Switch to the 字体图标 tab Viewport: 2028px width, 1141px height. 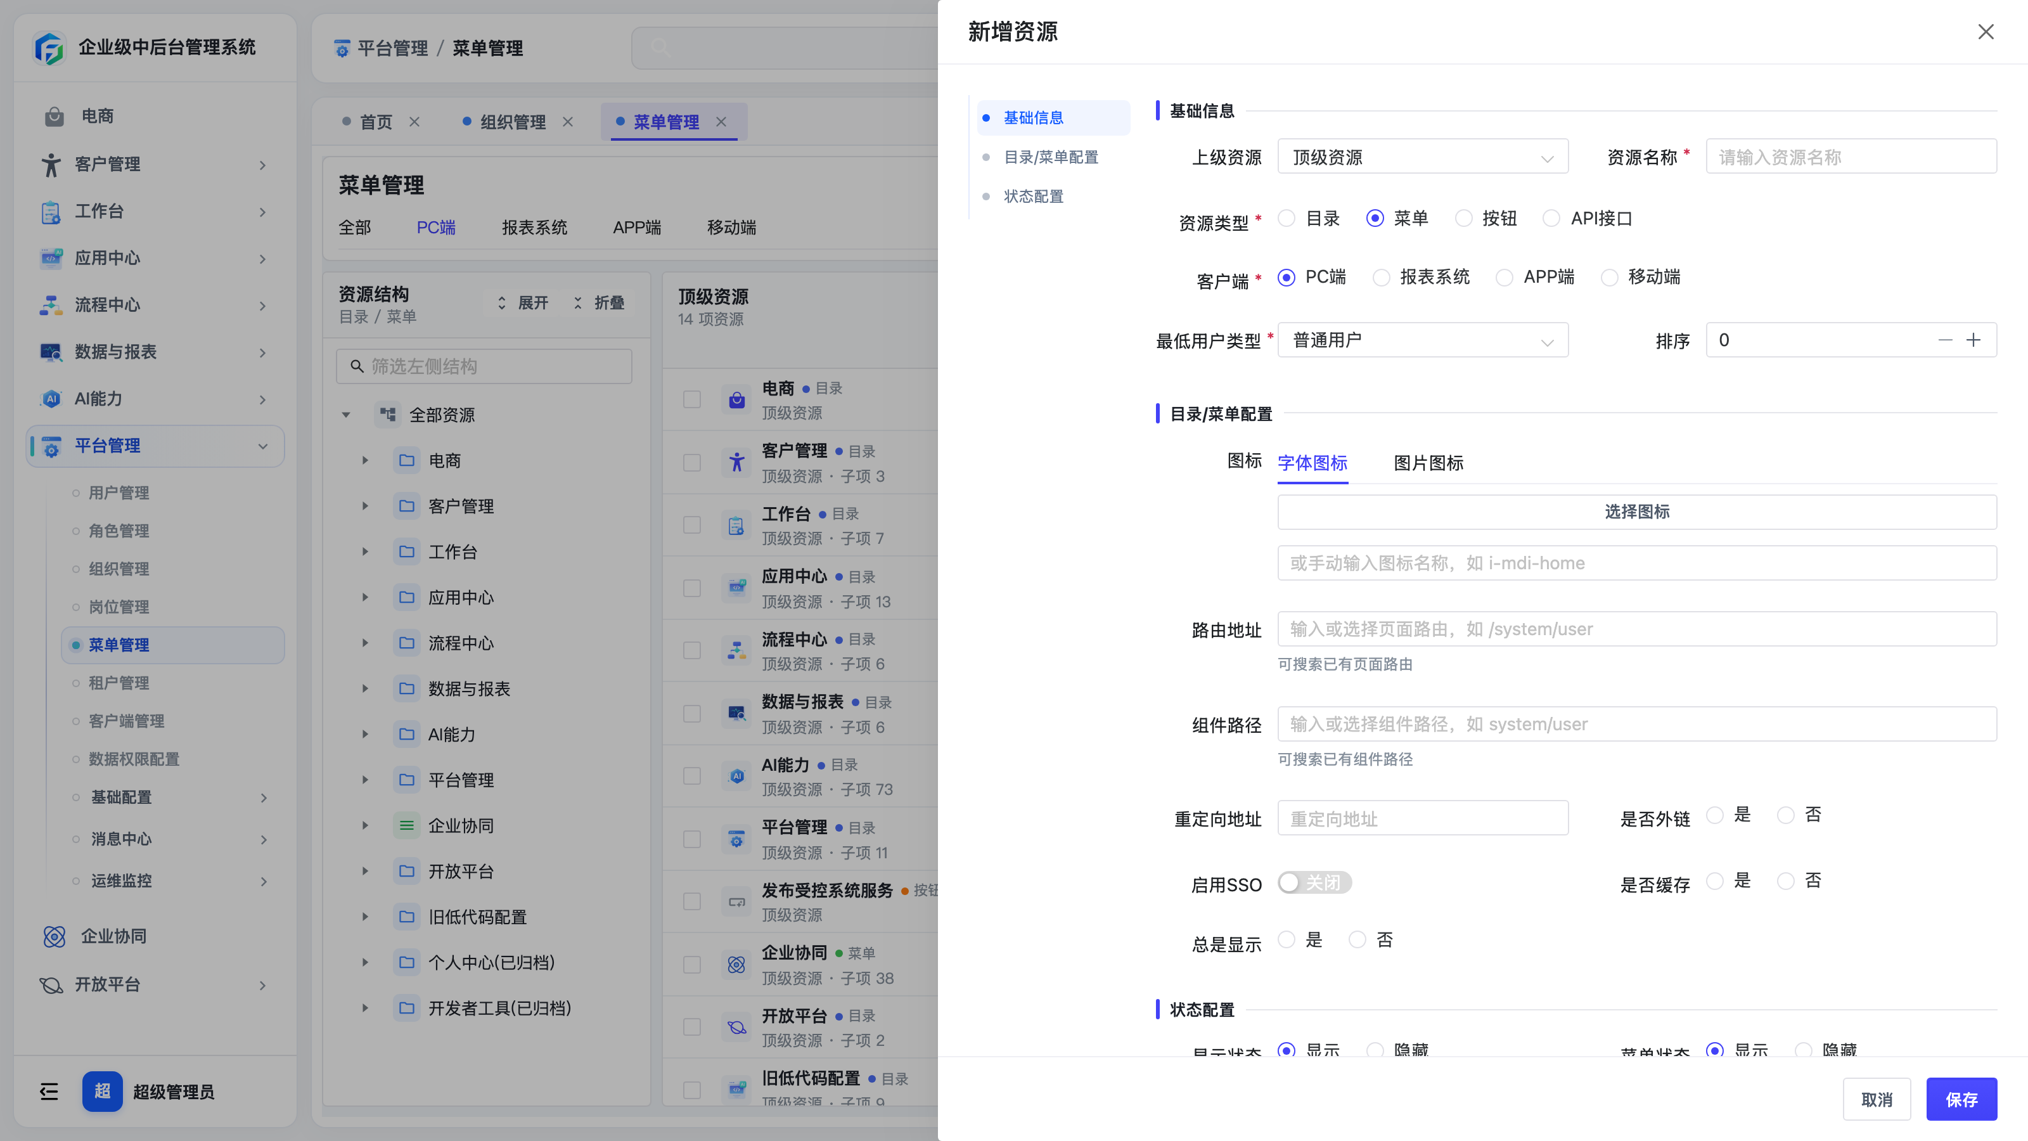click(x=1312, y=463)
